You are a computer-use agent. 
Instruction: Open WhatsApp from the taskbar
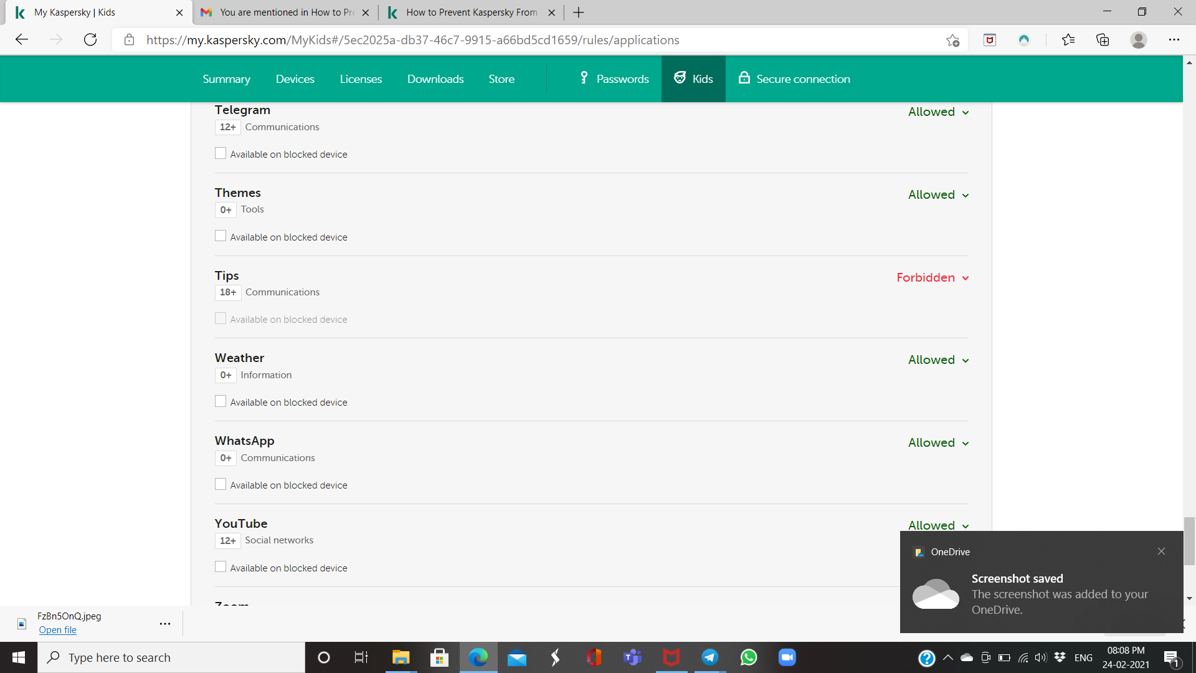pos(748,657)
